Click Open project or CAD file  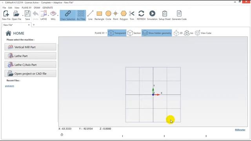click(30, 74)
